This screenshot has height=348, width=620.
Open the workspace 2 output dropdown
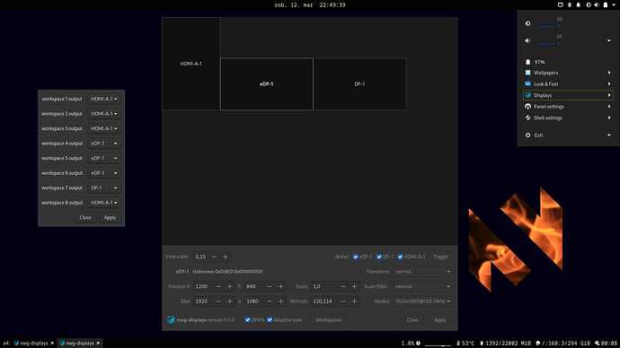pyautogui.click(x=104, y=114)
